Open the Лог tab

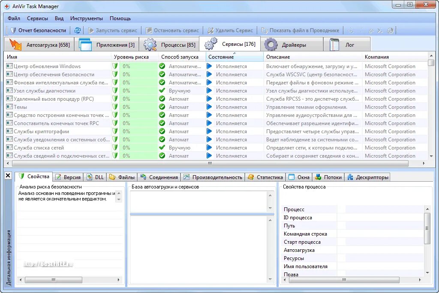pos(347,45)
